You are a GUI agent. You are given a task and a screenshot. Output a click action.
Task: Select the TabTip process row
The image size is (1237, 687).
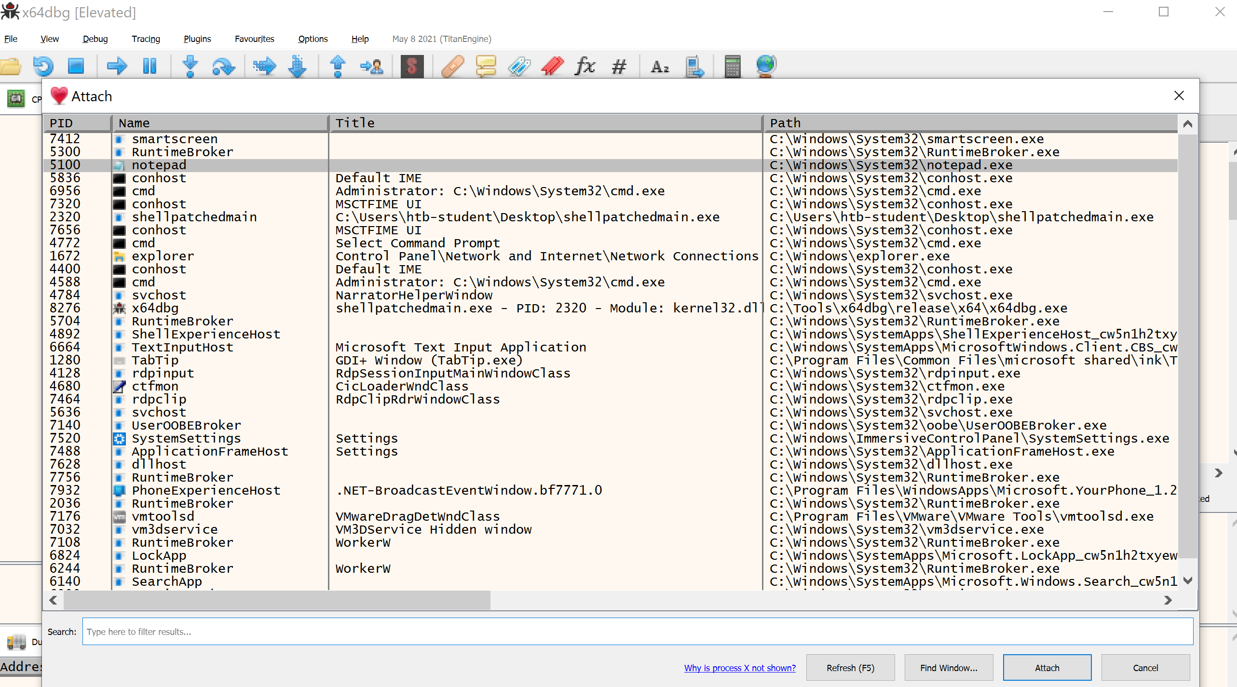coord(611,360)
